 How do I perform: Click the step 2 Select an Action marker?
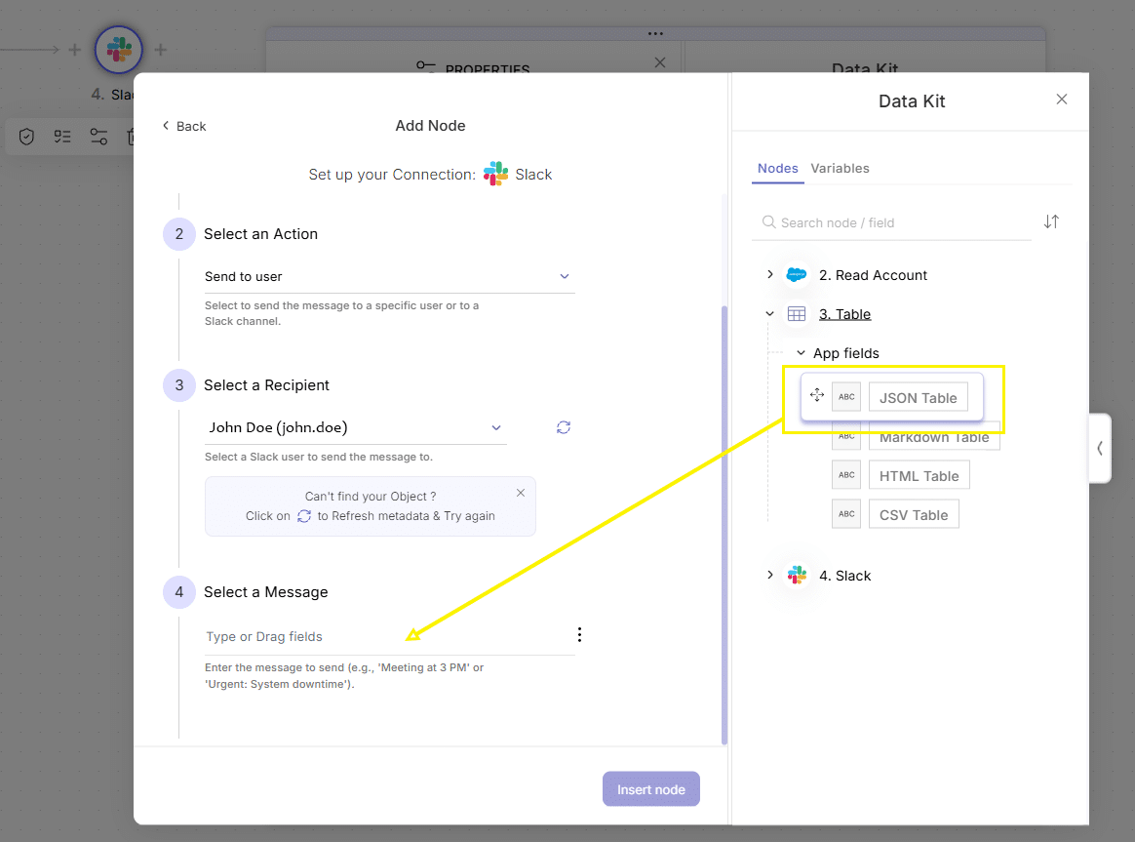point(179,234)
